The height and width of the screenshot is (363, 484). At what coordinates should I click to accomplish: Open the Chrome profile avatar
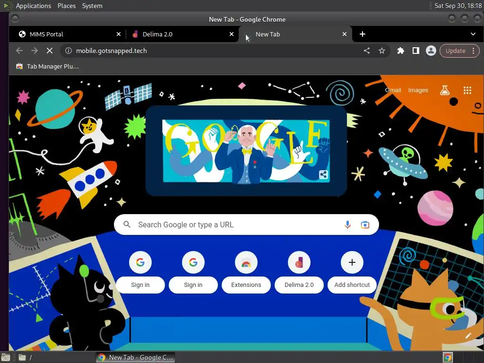click(431, 51)
